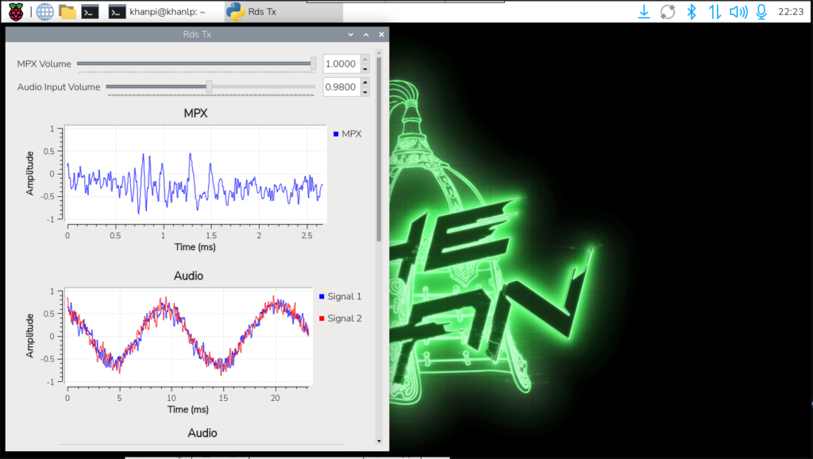
Task: Minimize the Rds Tx window
Action: click(351, 34)
